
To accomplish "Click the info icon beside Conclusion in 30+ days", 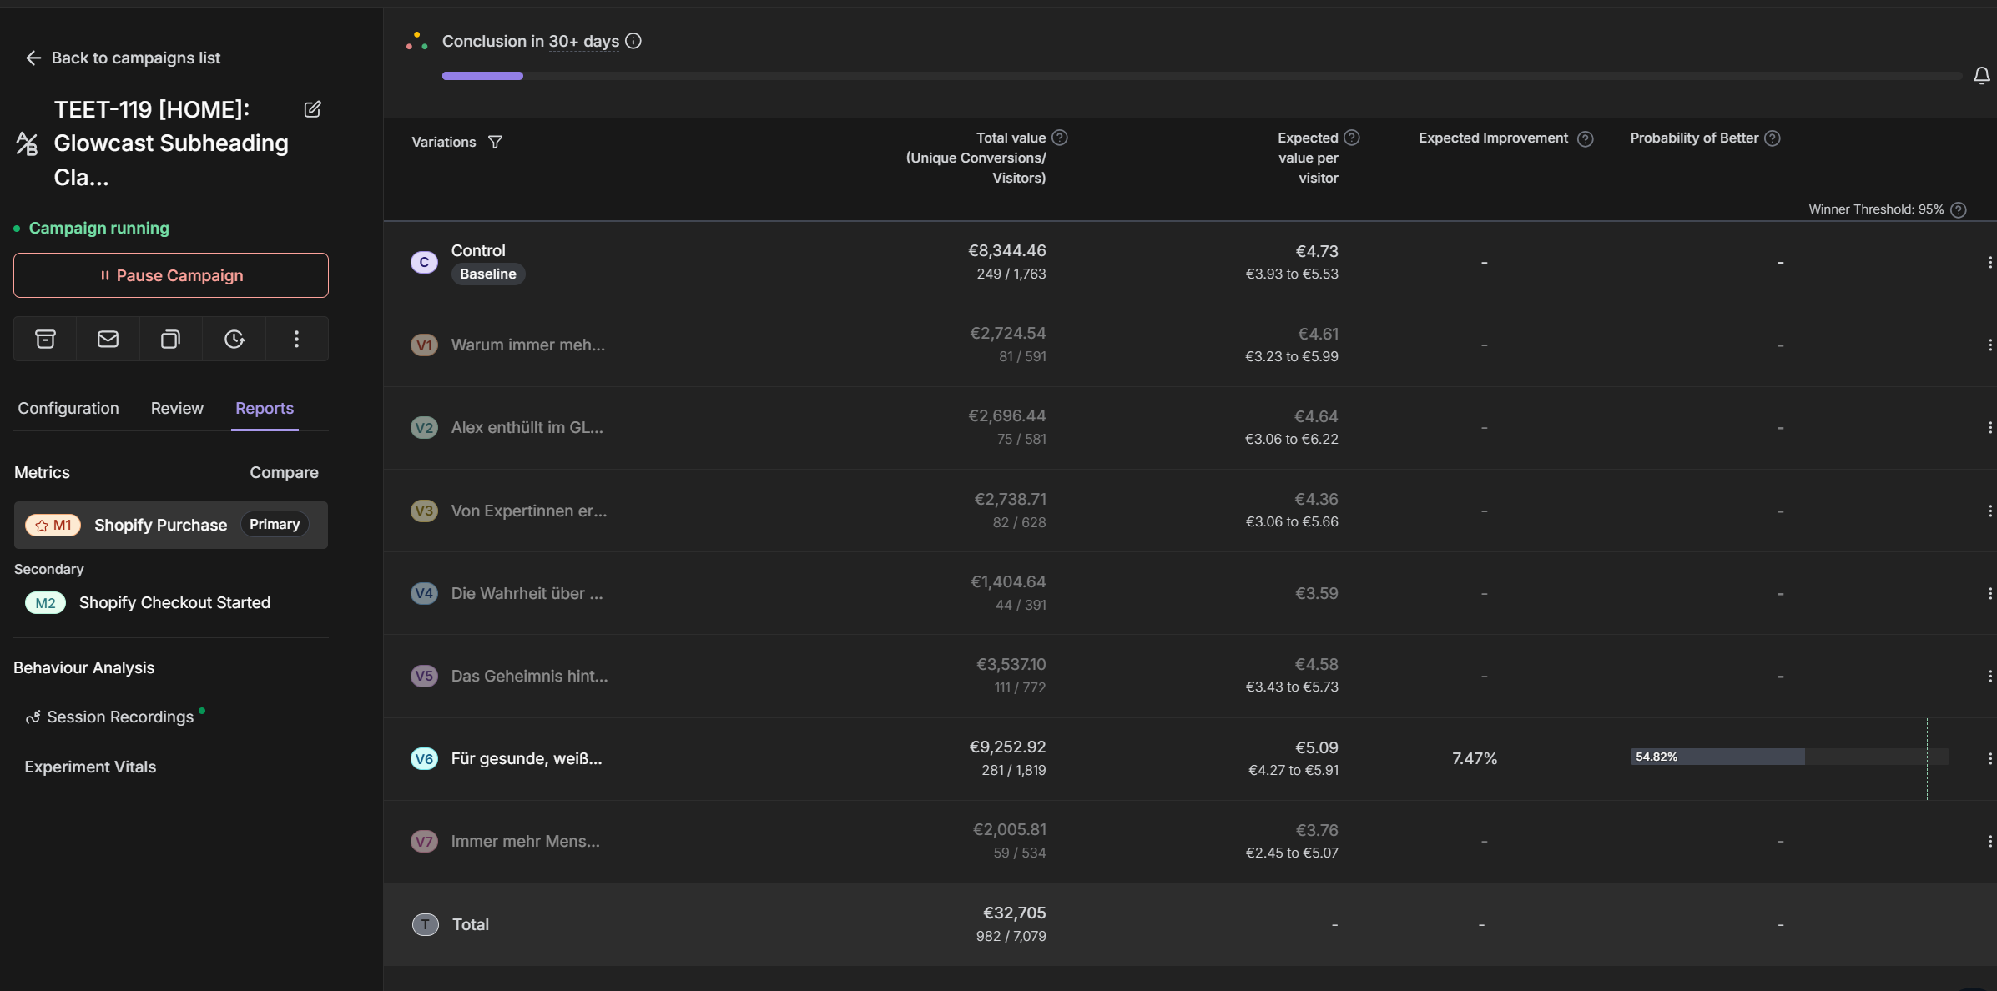I will (x=633, y=41).
